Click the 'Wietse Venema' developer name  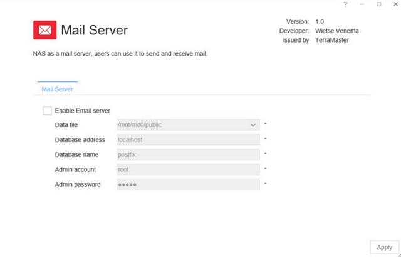coord(337,31)
